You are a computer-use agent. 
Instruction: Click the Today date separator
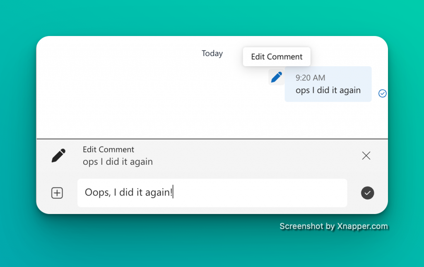[x=212, y=53]
